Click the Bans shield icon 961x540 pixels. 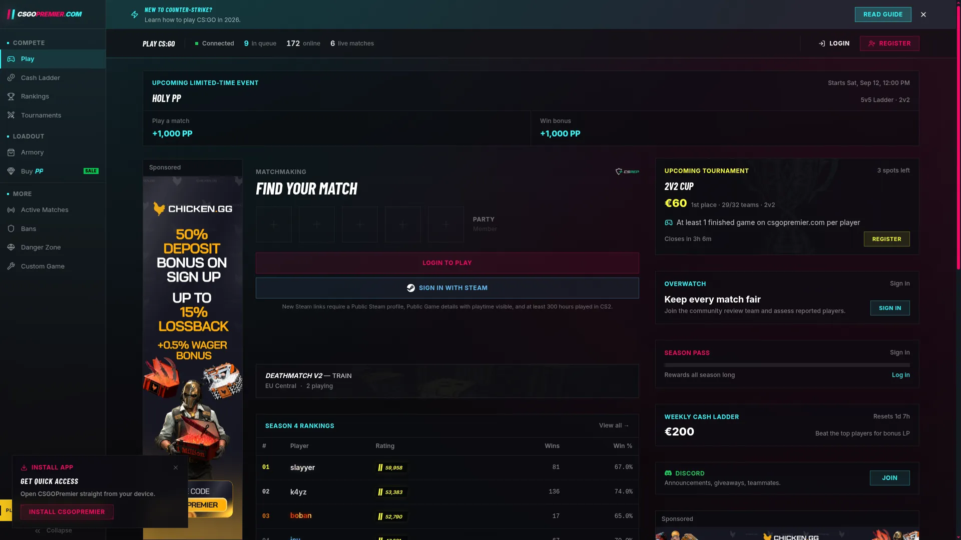[11, 228]
